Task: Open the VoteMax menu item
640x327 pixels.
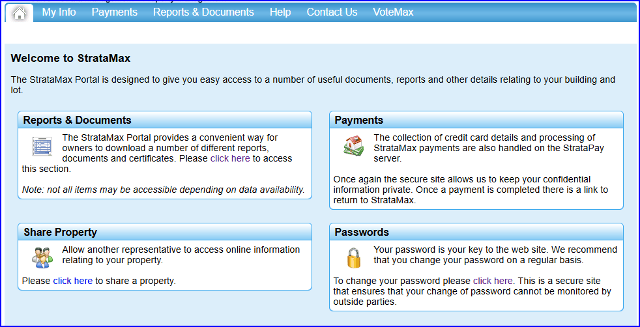Action: 393,12
